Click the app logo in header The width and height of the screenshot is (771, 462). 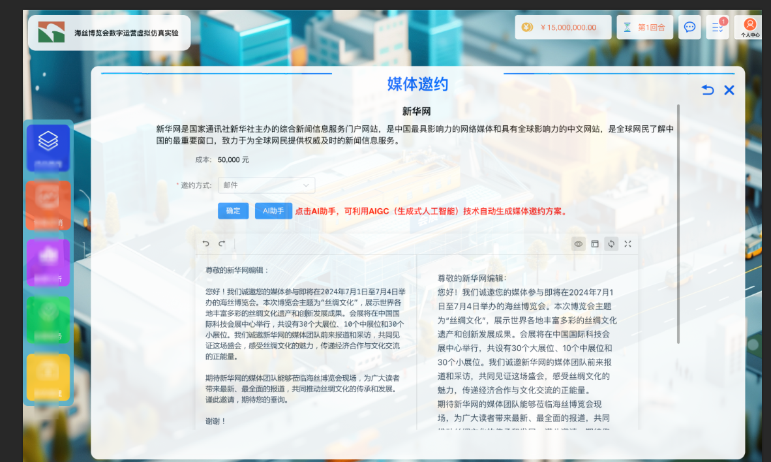[x=51, y=33]
